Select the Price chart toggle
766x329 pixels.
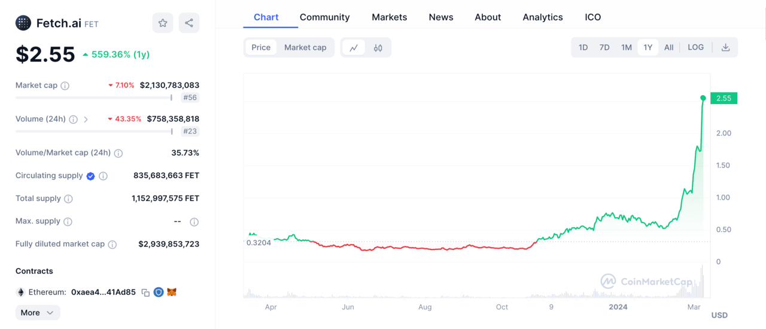click(261, 47)
